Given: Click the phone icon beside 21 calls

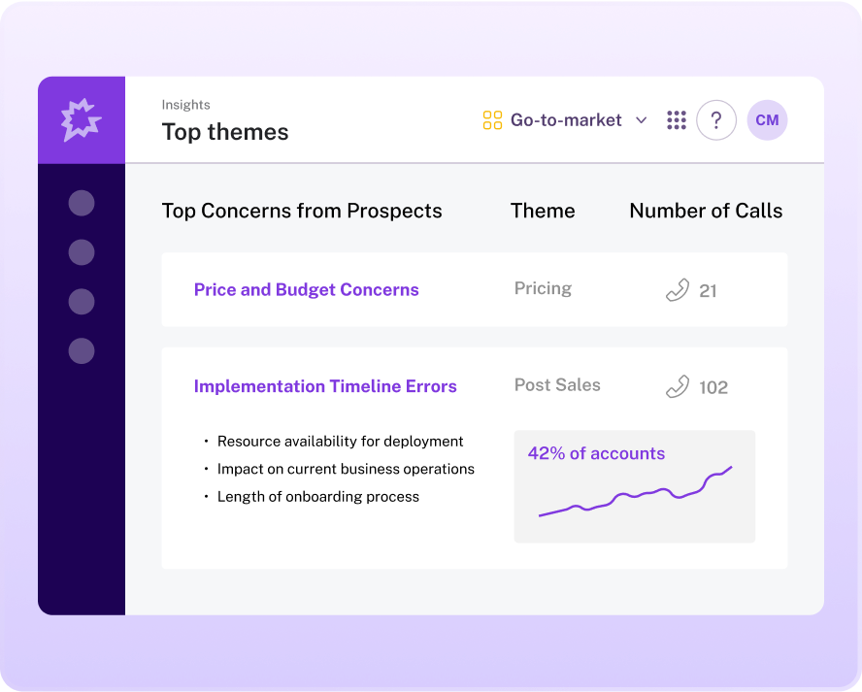Looking at the screenshot, I should click(679, 289).
